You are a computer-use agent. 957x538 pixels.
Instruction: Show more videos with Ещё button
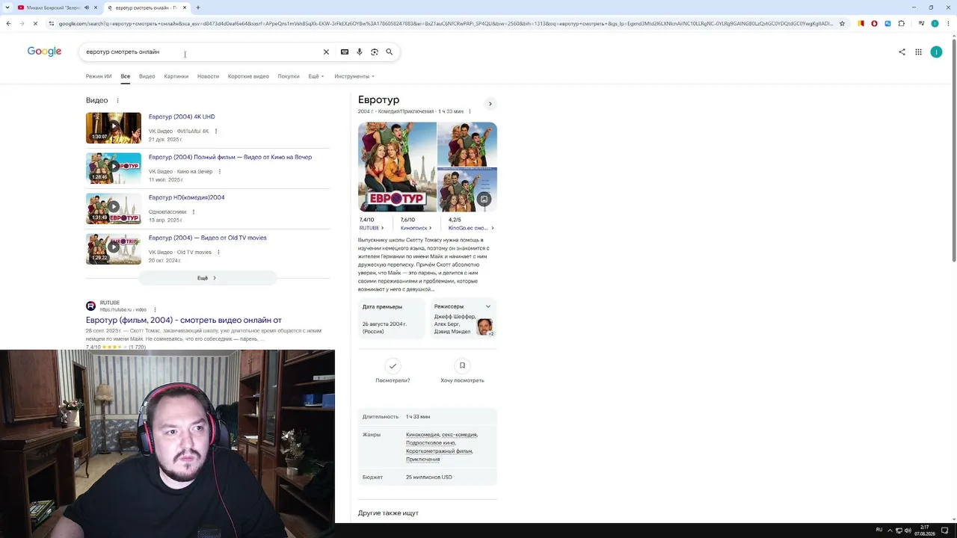(207, 278)
